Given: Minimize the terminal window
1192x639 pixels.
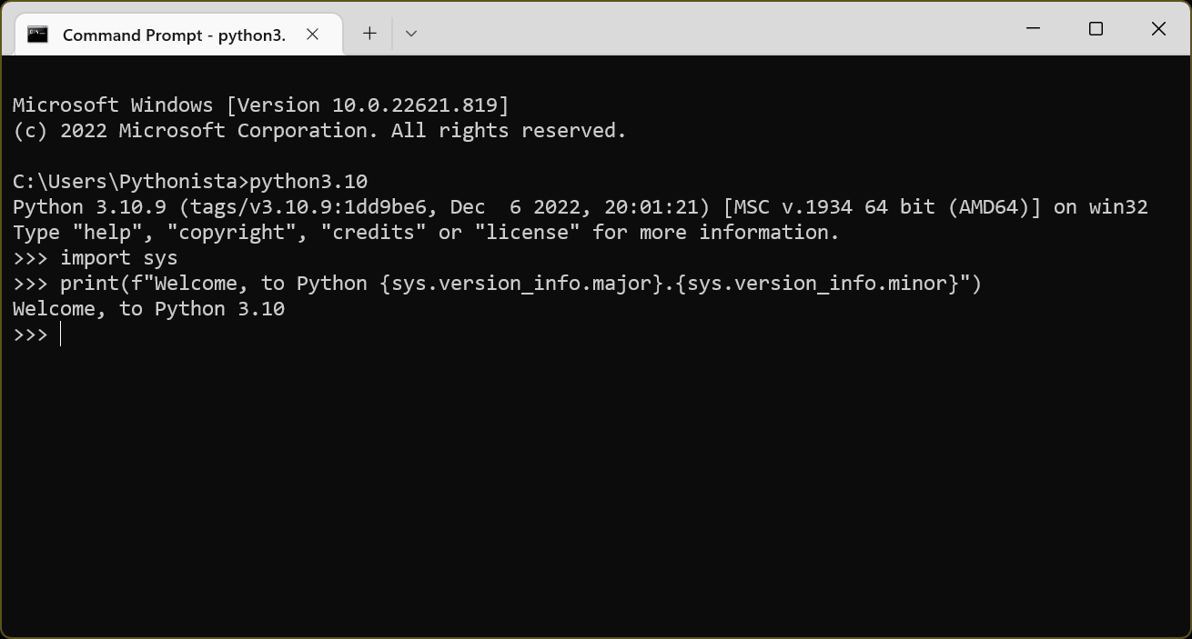Looking at the screenshot, I should [1033, 29].
